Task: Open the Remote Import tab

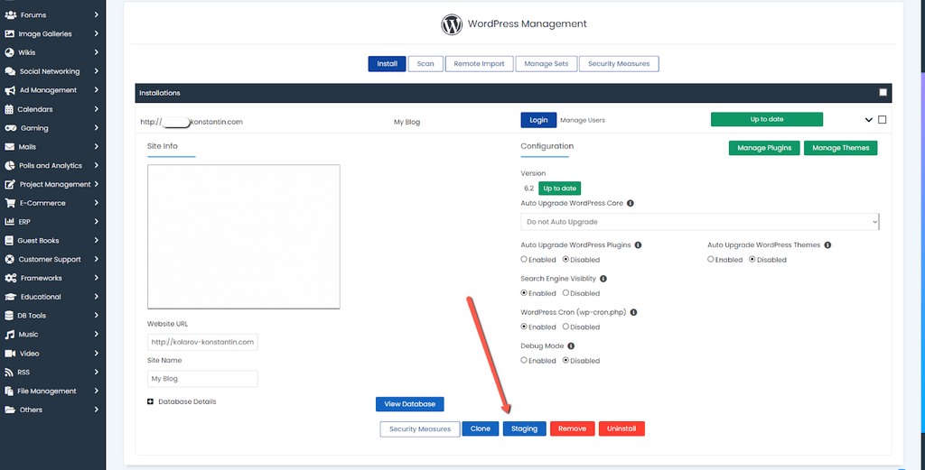Action: (x=479, y=64)
